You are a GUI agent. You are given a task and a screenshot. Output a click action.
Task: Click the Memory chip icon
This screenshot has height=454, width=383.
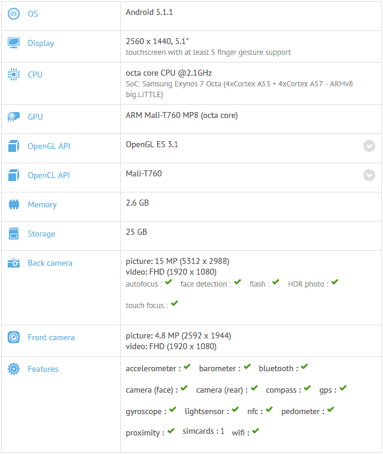pos(14,204)
